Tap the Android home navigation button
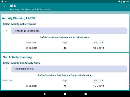 point(65,94)
